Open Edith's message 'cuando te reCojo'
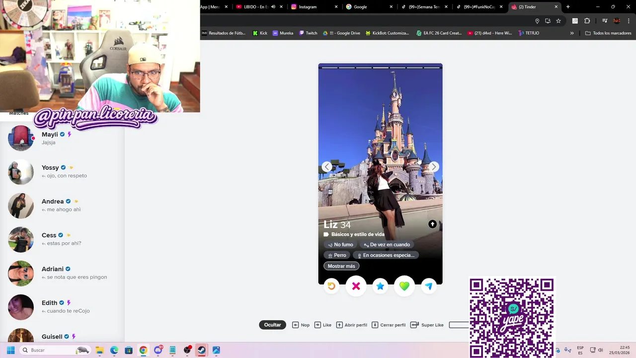The width and height of the screenshot is (636, 358). coord(62,307)
